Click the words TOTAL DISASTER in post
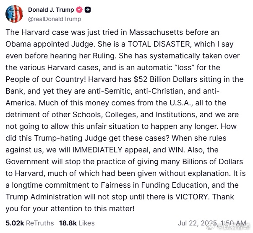 pos(159,44)
